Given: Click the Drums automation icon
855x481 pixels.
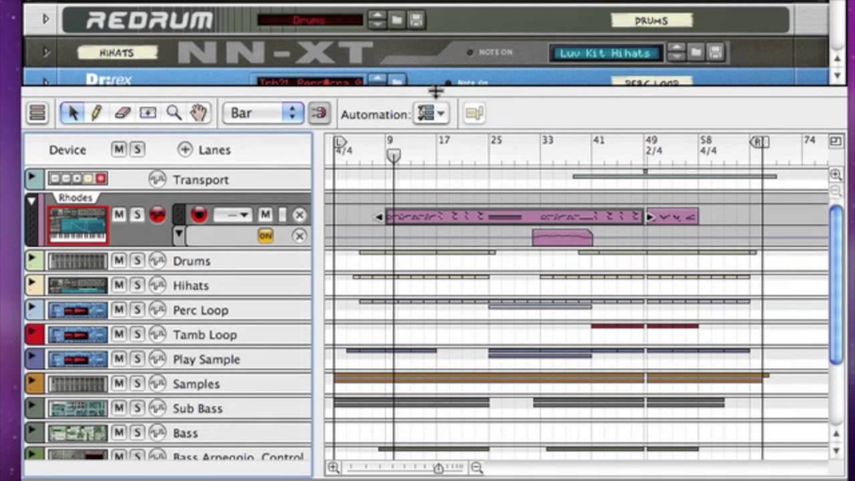Looking at the screenshot, I should [x=156, y=261].
